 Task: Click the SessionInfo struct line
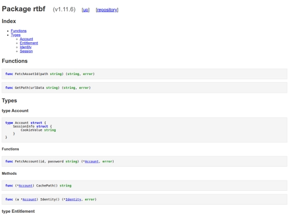(33, 126)
